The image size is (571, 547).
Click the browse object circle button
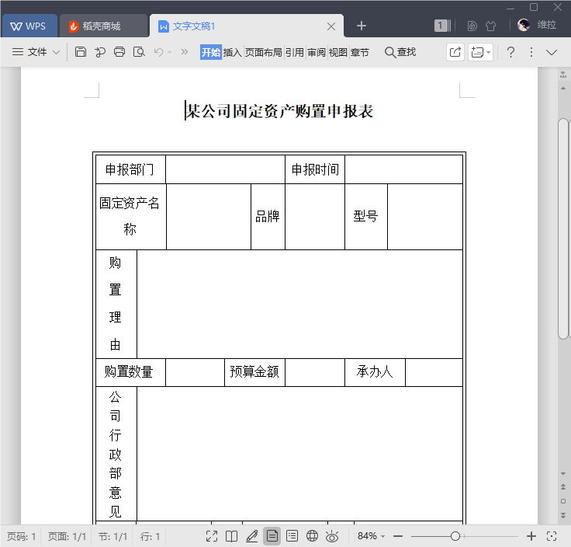(563, 501)
